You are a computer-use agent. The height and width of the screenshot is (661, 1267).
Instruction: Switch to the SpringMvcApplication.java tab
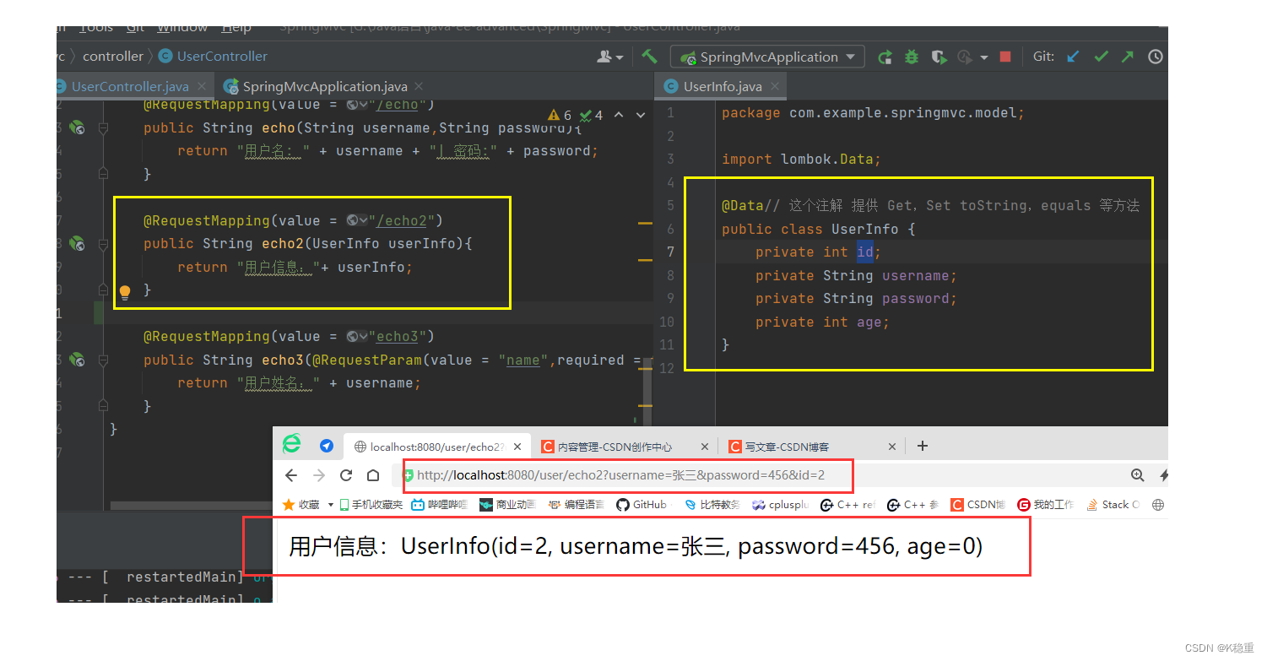323,85
